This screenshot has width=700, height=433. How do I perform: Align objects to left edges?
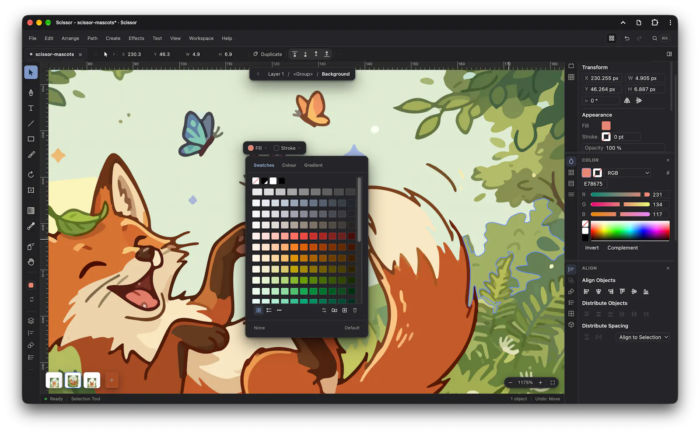coord(586,292)
